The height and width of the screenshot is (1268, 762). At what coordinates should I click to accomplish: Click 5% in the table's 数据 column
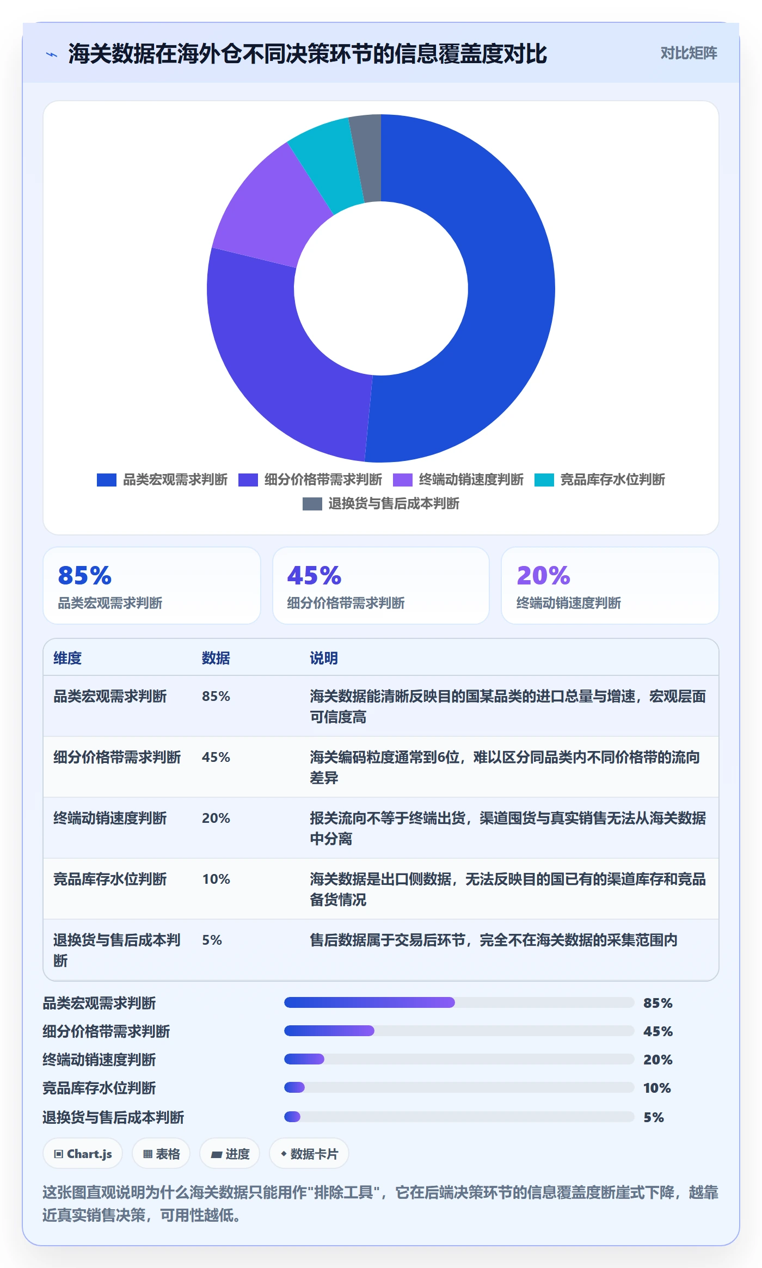point(212,940)
